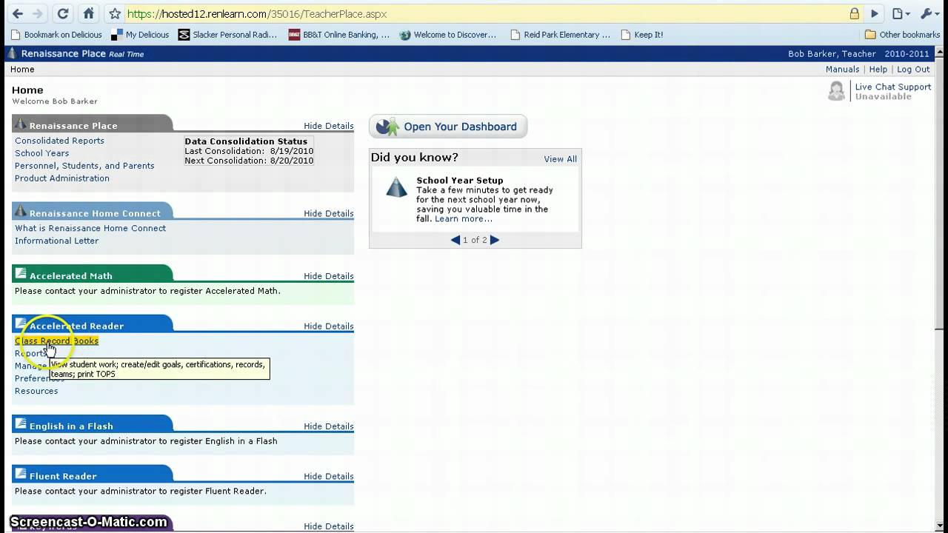Open Consolidated Reports link
The height and width of the screenshot is (533, 948).
tap(59, 141)
